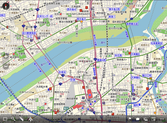Tap the 本庄公園 park label

[109, 54]
